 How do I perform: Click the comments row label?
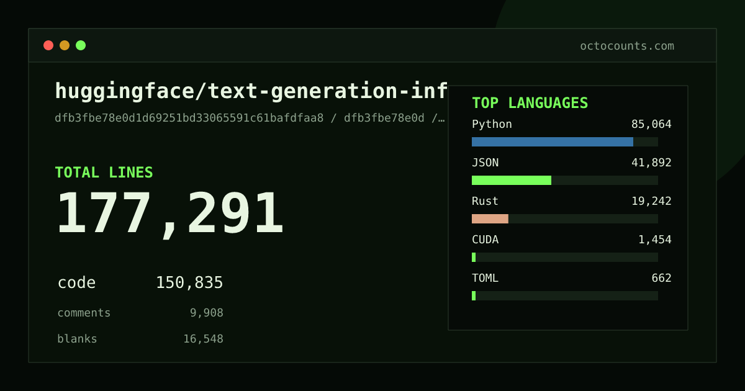click(x=84, y=313)
